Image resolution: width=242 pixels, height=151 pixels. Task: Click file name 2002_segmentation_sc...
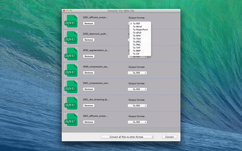96,50
